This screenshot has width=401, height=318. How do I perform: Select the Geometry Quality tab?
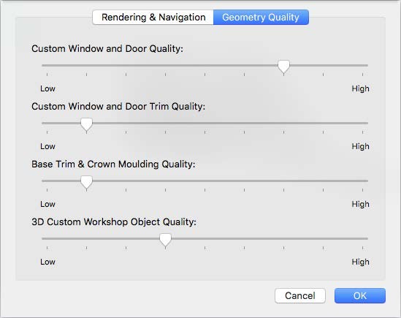coord(261,18)
